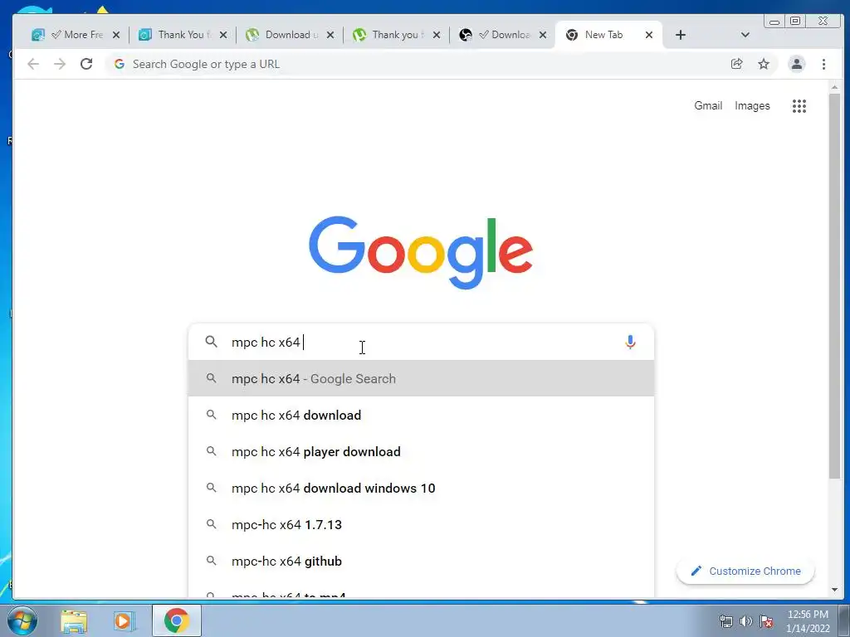Click Show desktop strip in taskbar

click(x=844, y=620)
